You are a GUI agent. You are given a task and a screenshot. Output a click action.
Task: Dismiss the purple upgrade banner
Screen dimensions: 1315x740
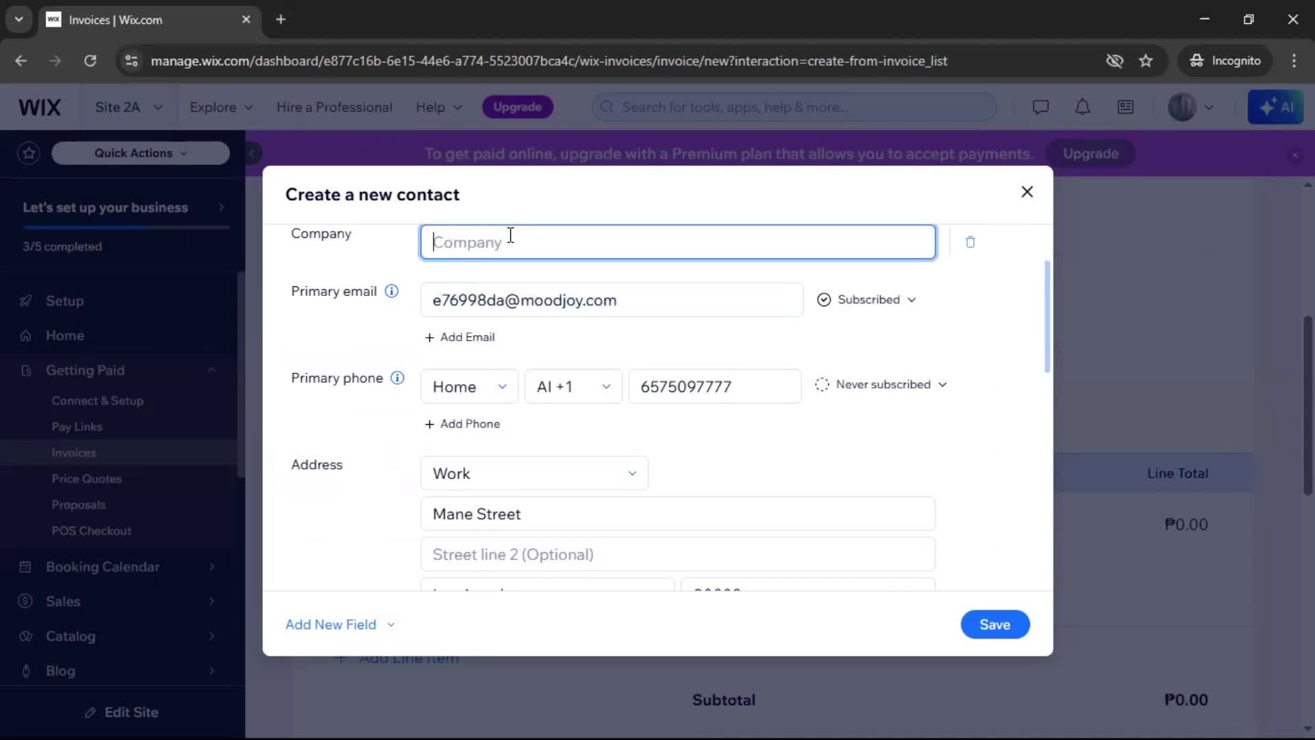(1294, 156)
